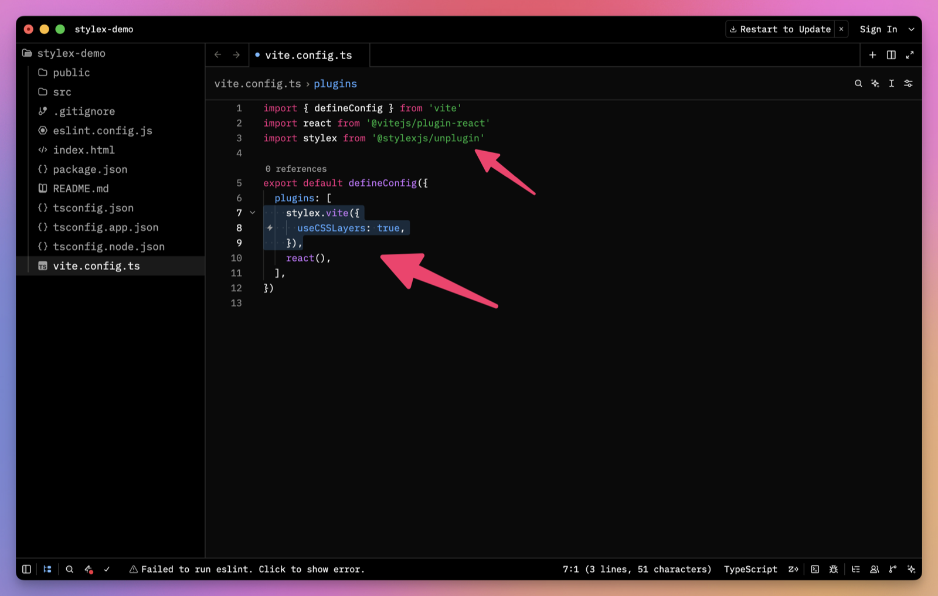Dismiss the Restart to Update notice
The image size is (938, 596).
(x=841, y=29)
